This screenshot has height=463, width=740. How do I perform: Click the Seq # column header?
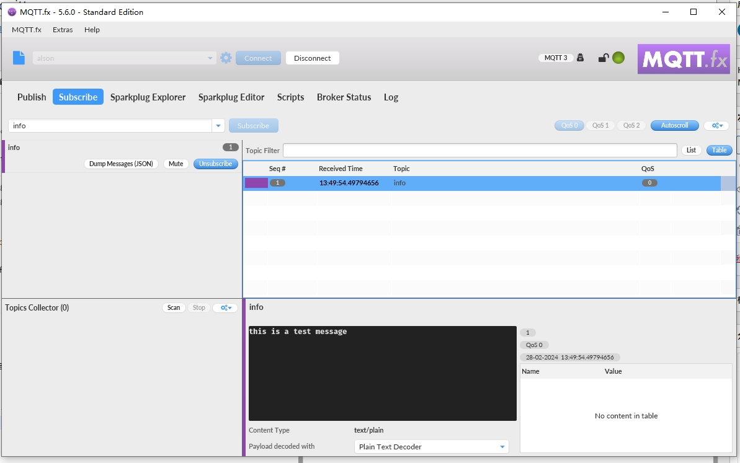(x=277, y=169)
